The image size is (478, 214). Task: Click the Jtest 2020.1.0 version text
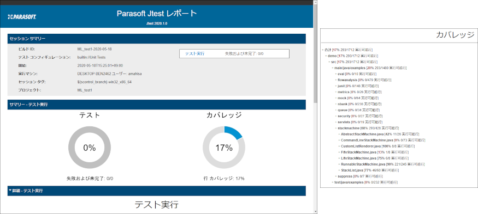(x=157, y=23)
